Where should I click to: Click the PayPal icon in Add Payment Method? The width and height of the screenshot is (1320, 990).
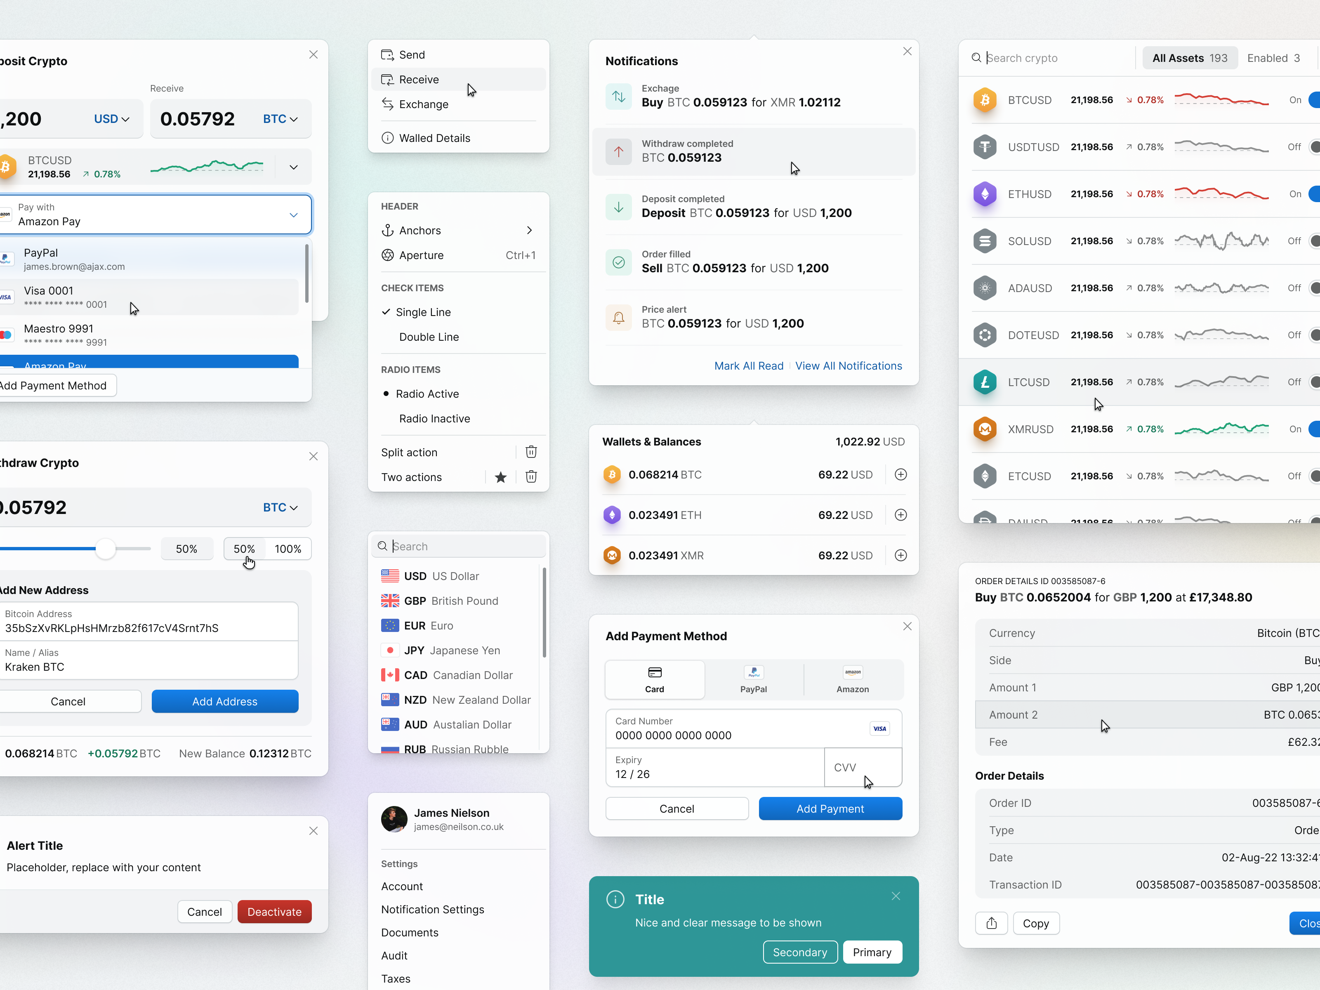pos(753,672)
